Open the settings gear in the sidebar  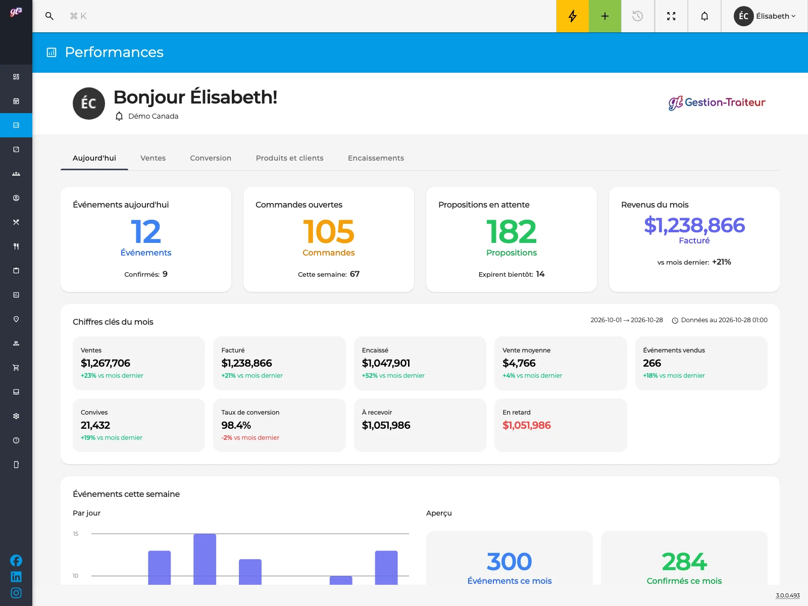coord(16,416)
